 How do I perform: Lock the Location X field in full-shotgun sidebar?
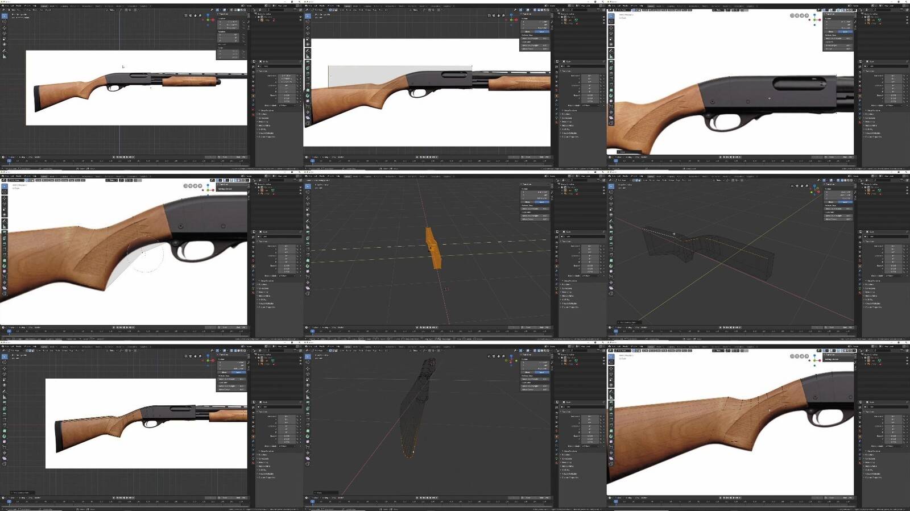(x=243, y=22)
